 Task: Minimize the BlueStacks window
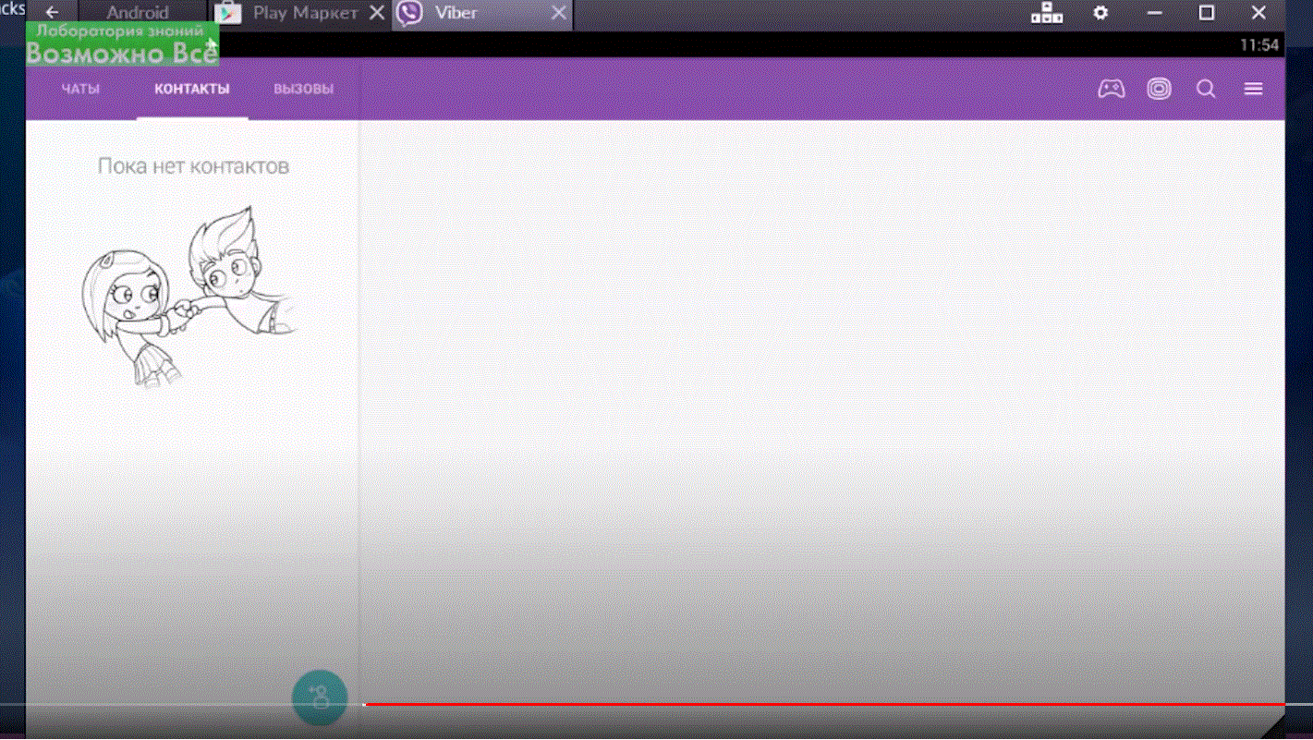pos(1154,13)
